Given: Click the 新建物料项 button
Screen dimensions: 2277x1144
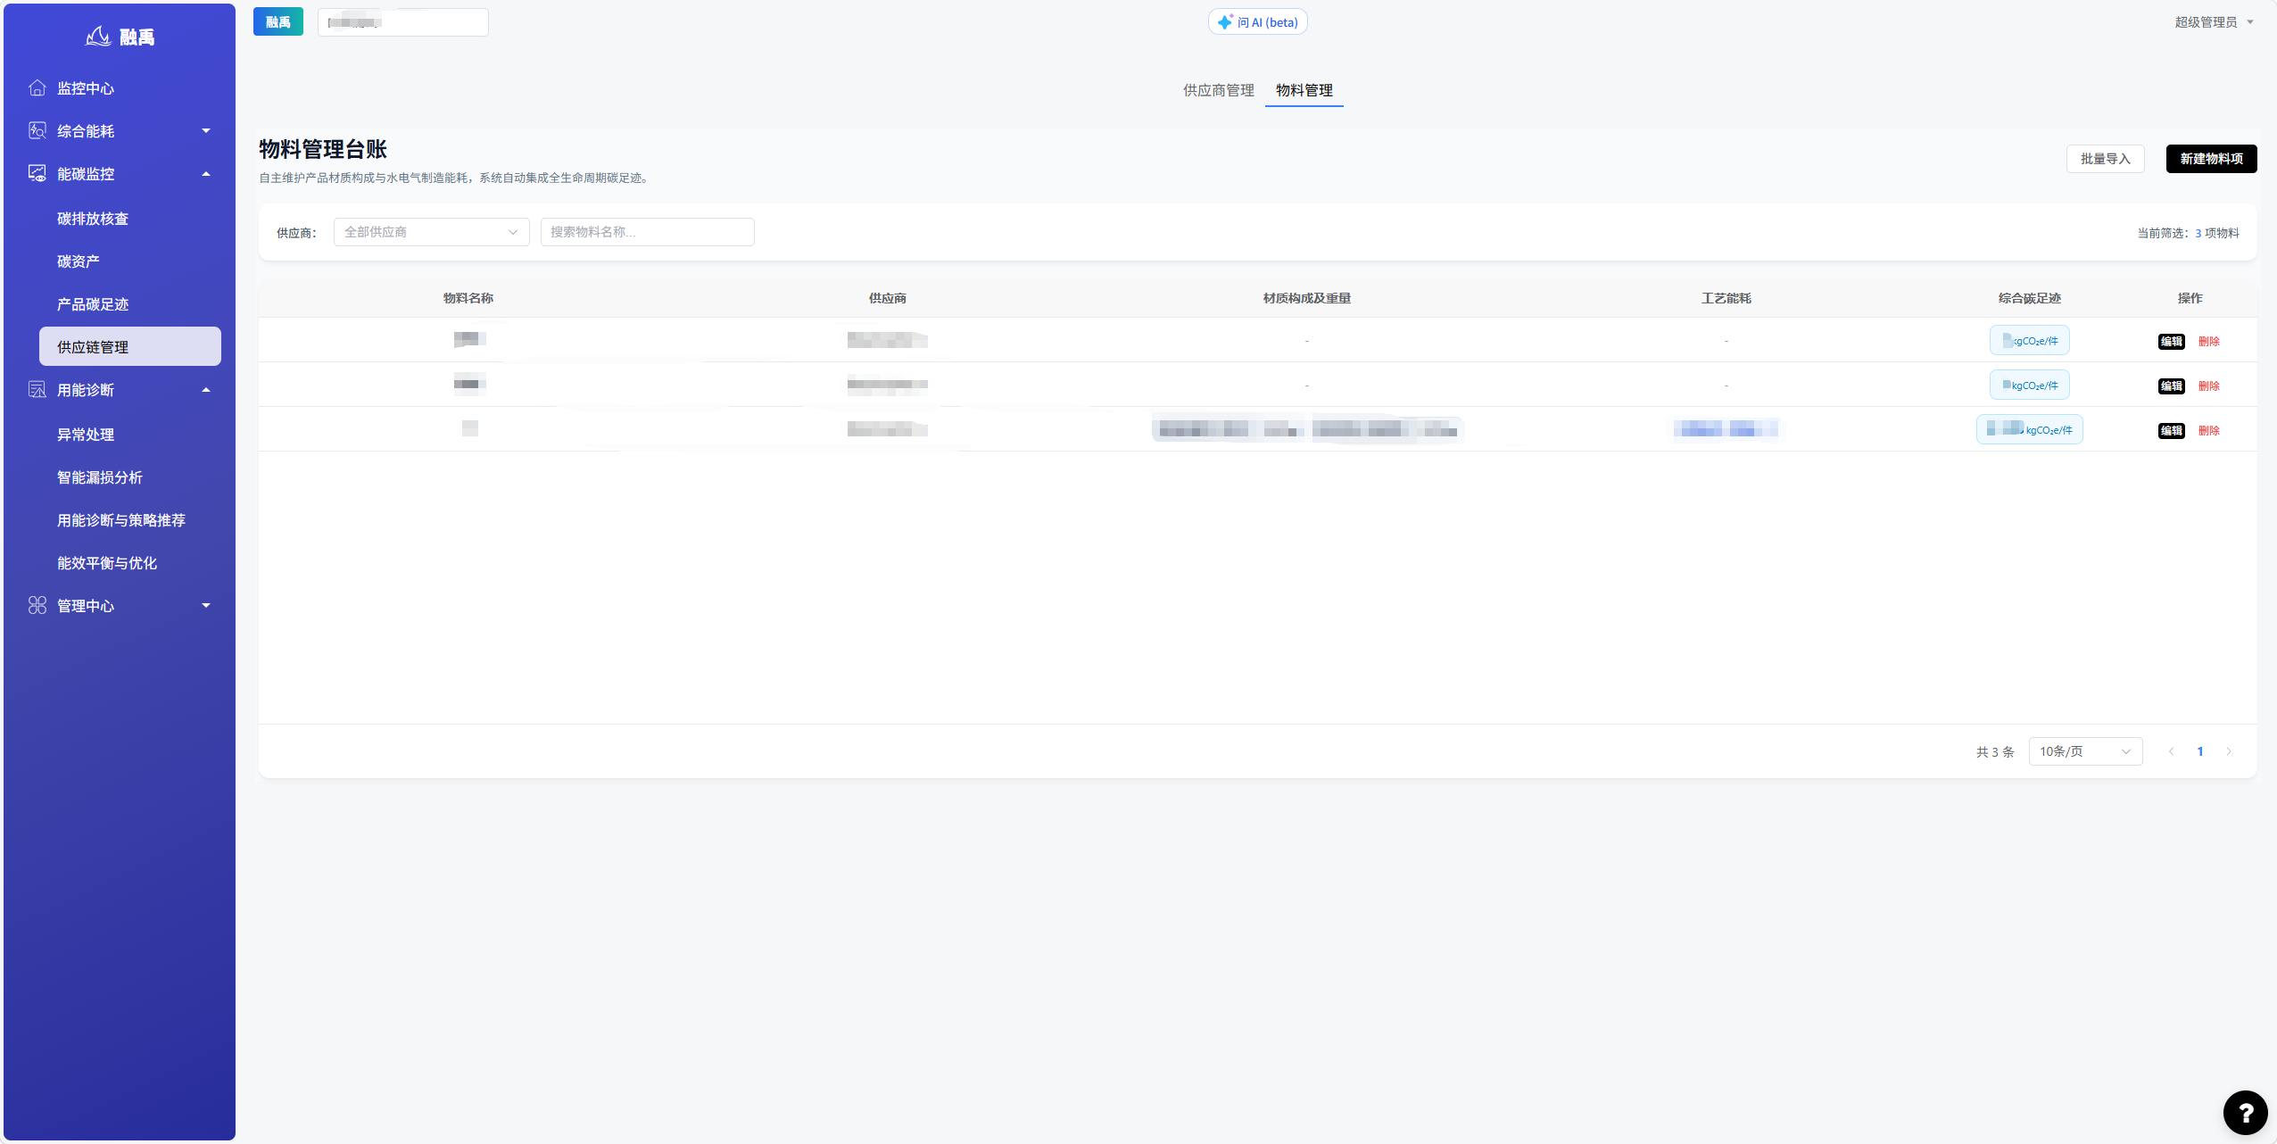Looking at the screenshot, I should (2211, 159).
